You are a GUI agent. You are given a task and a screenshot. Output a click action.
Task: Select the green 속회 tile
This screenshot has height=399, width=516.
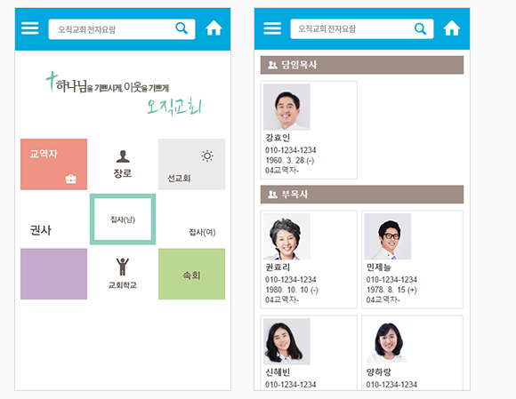click(191, 274)
